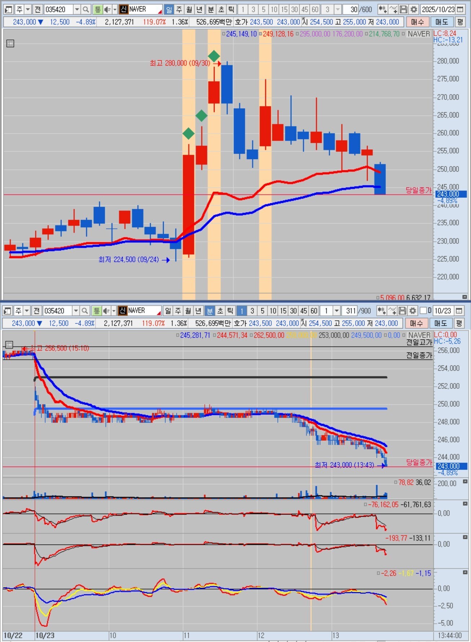Open grid table icon on minute chart
This screenshot has width=471, height=642.
tap(9, 344)
